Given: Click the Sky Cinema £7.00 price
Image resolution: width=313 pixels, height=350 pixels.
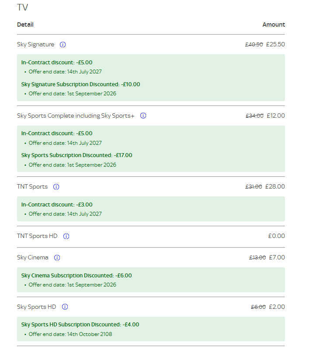Looking at the screenshot, I should coord(277,257).
